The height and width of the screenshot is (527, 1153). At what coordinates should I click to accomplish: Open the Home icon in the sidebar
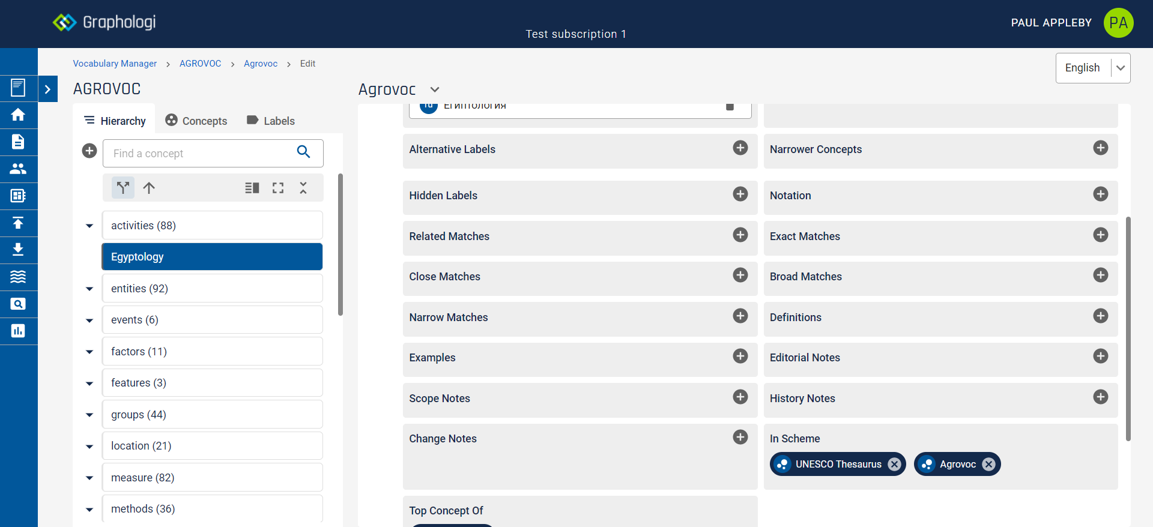click(18, 115)
